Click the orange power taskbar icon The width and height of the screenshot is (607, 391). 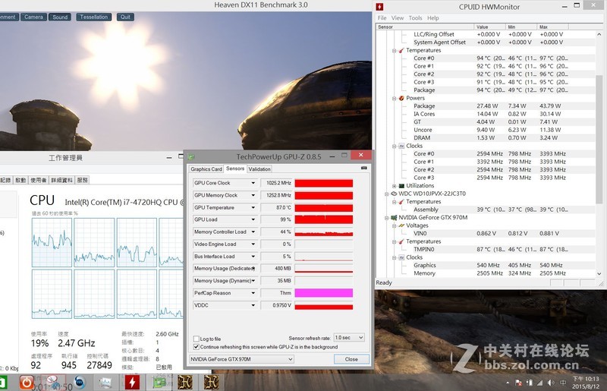[x=28, y=381]
